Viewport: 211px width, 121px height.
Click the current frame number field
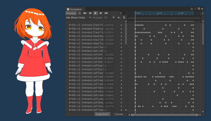click(x=123, y=13)
